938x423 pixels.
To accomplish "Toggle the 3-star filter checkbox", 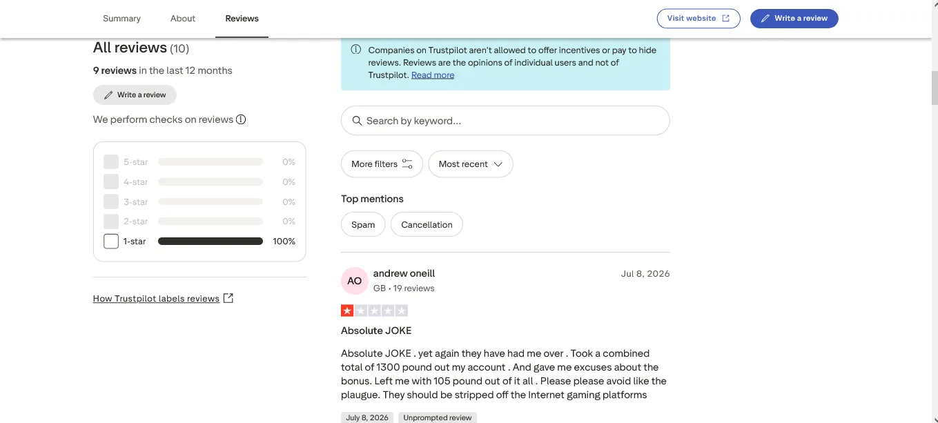I will tap(111, 201).
